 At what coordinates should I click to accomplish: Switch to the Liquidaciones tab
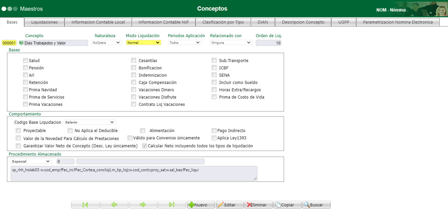44,22
